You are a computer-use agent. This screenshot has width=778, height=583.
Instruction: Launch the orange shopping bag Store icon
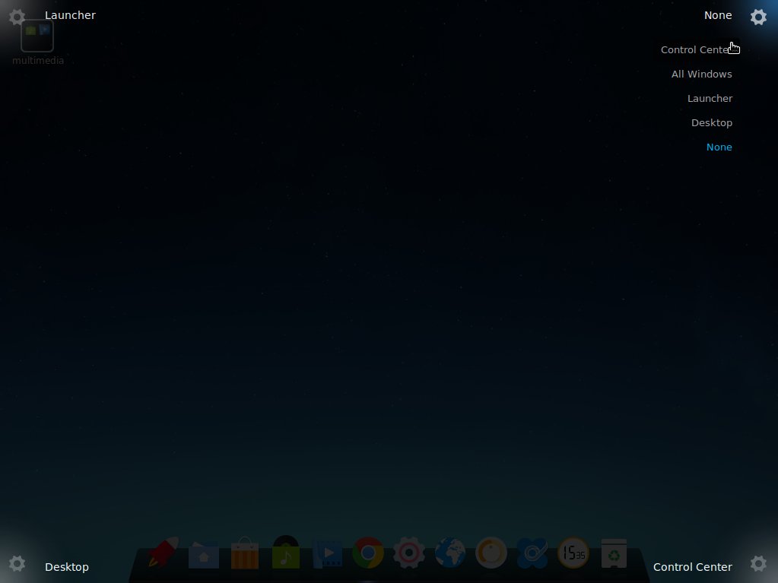245,553
